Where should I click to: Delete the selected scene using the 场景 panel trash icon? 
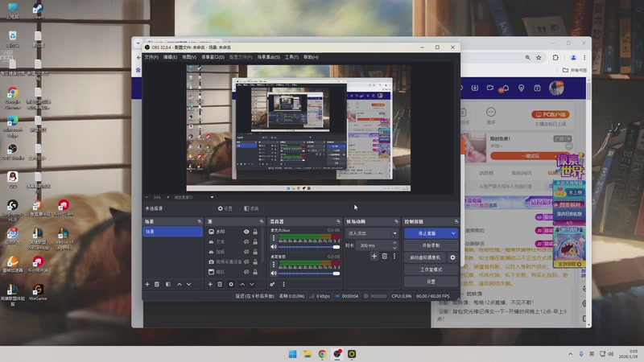[x=157, y=284]
